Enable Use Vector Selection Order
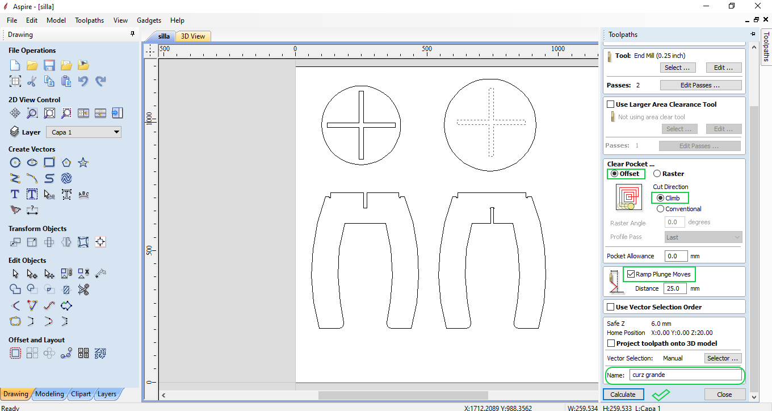 pyautogui.click(x=611, y=307)
